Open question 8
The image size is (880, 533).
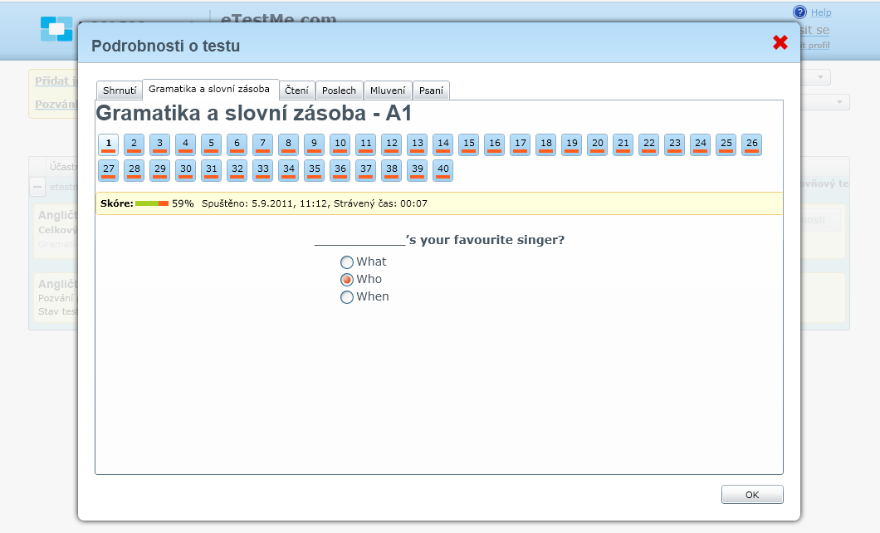tap(288, 144)
